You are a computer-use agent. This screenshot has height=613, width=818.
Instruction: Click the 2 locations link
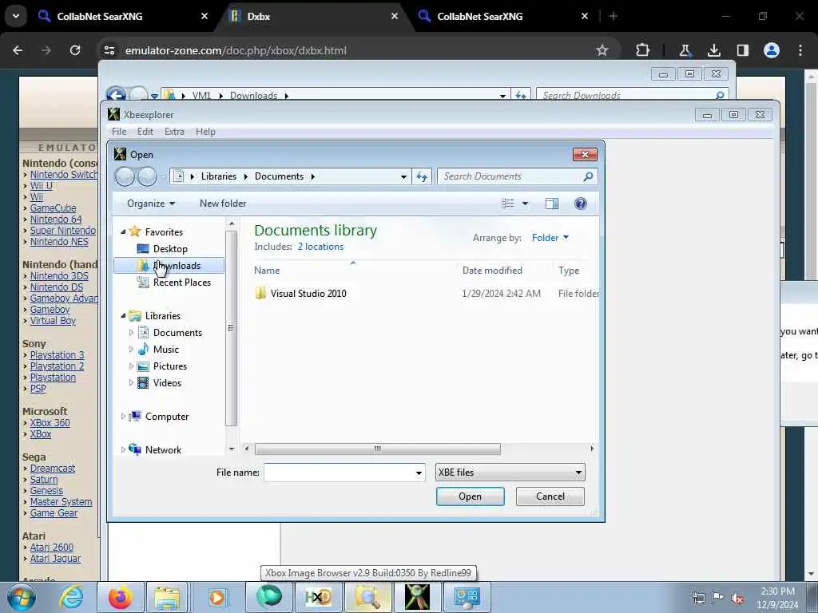(x=320, y=247)
